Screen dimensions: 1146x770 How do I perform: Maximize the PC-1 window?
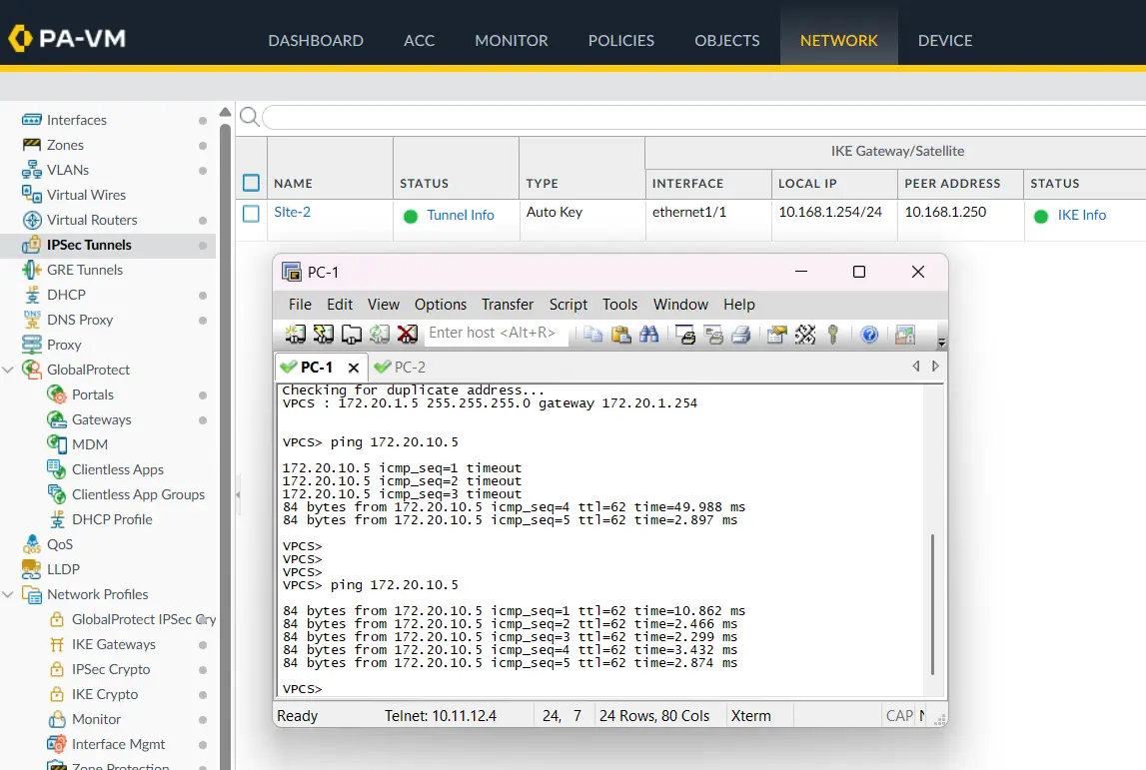tap(859, 272)
